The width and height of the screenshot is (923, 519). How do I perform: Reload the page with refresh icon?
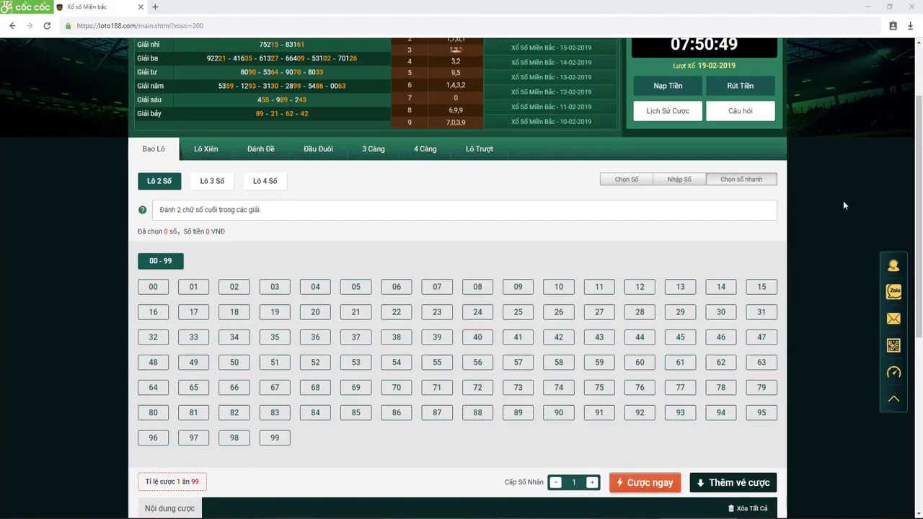(x=47, y=25)
